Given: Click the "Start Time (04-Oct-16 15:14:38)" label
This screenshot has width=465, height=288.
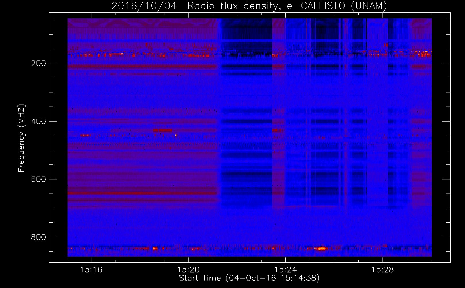Looking at the screenshot, I should 249,278.
